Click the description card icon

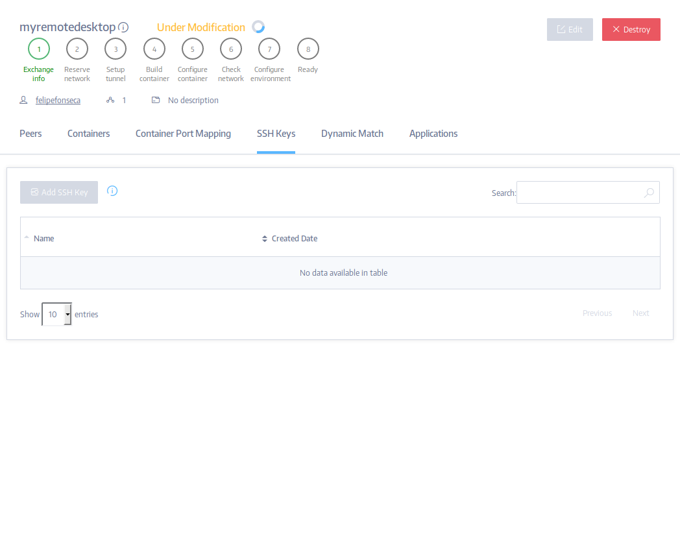pos(156,100)
